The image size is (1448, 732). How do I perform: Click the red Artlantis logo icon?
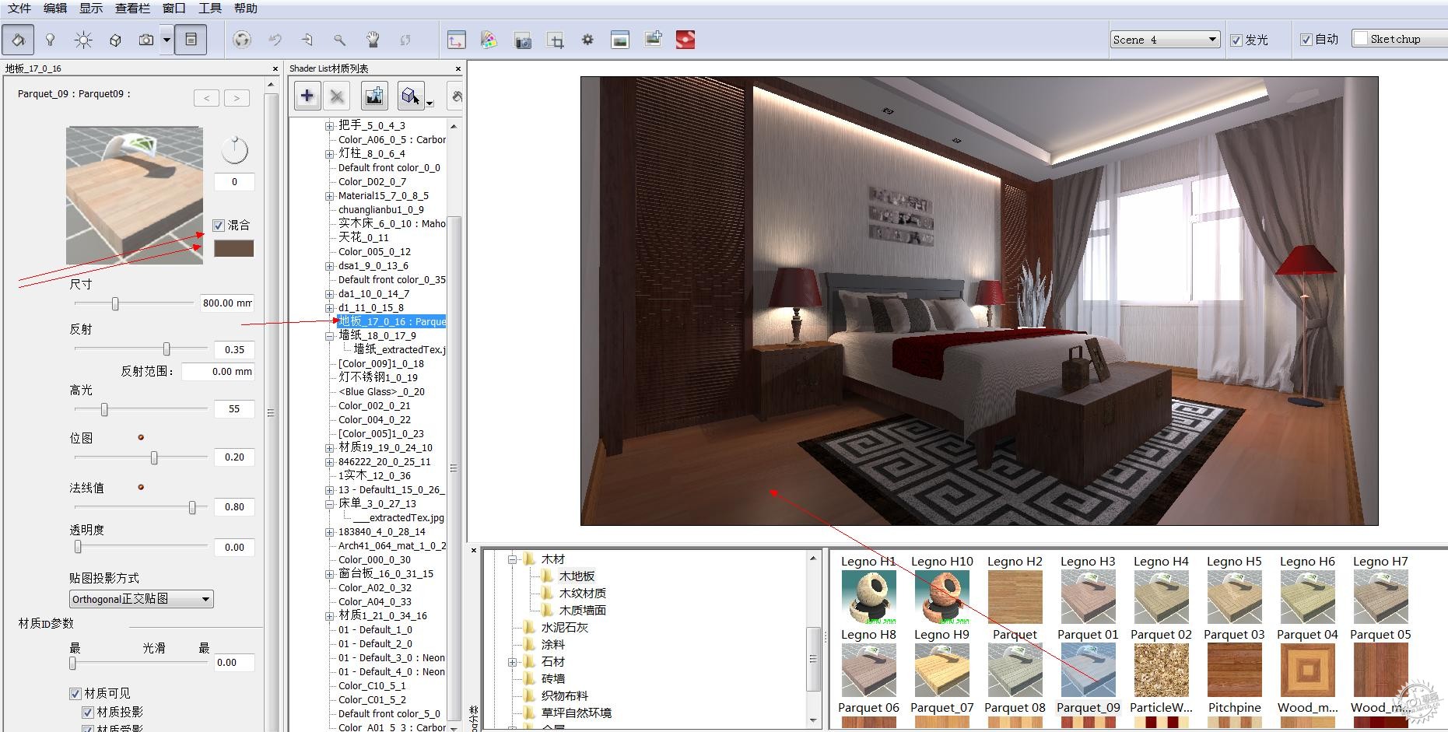(x=685, y=40)
